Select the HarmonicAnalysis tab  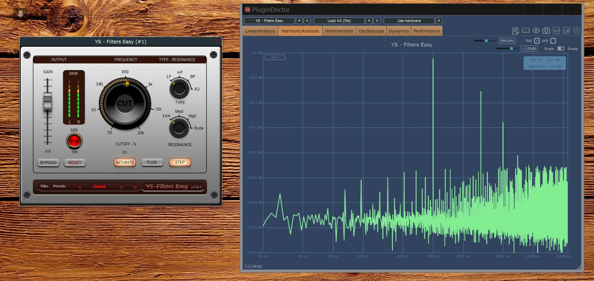coord(300,31)
